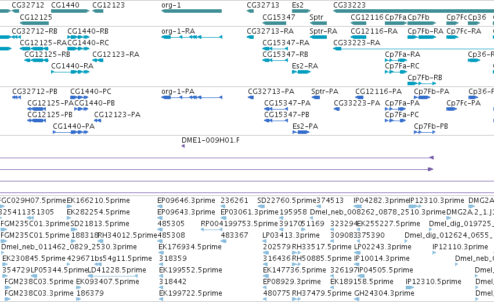Click the Sptr gene label

tap(316, 17)
